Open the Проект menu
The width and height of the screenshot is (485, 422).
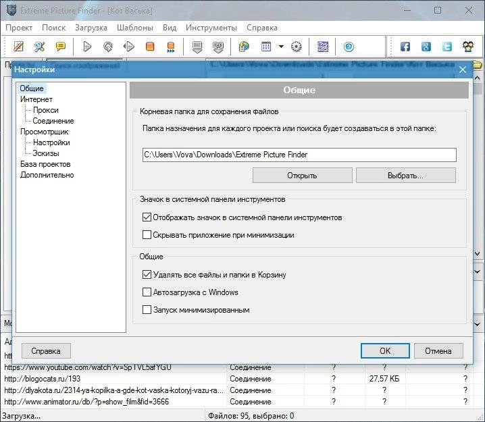(x=19, y=28)
